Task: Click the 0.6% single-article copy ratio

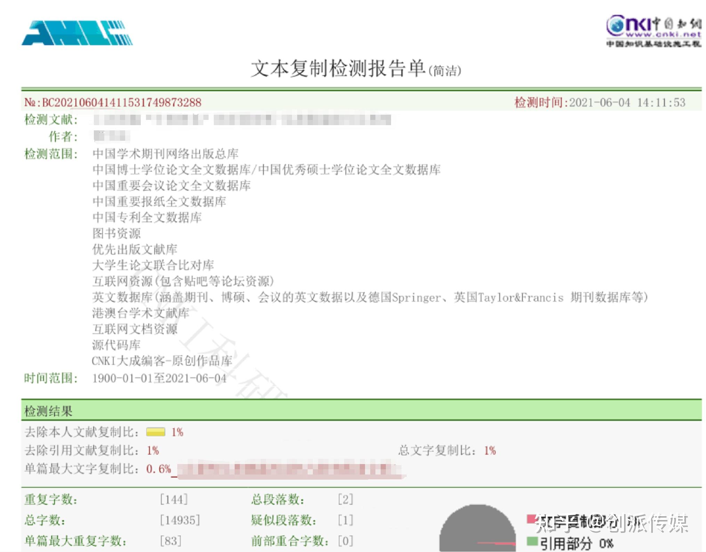Action: [x=159, y=469]
